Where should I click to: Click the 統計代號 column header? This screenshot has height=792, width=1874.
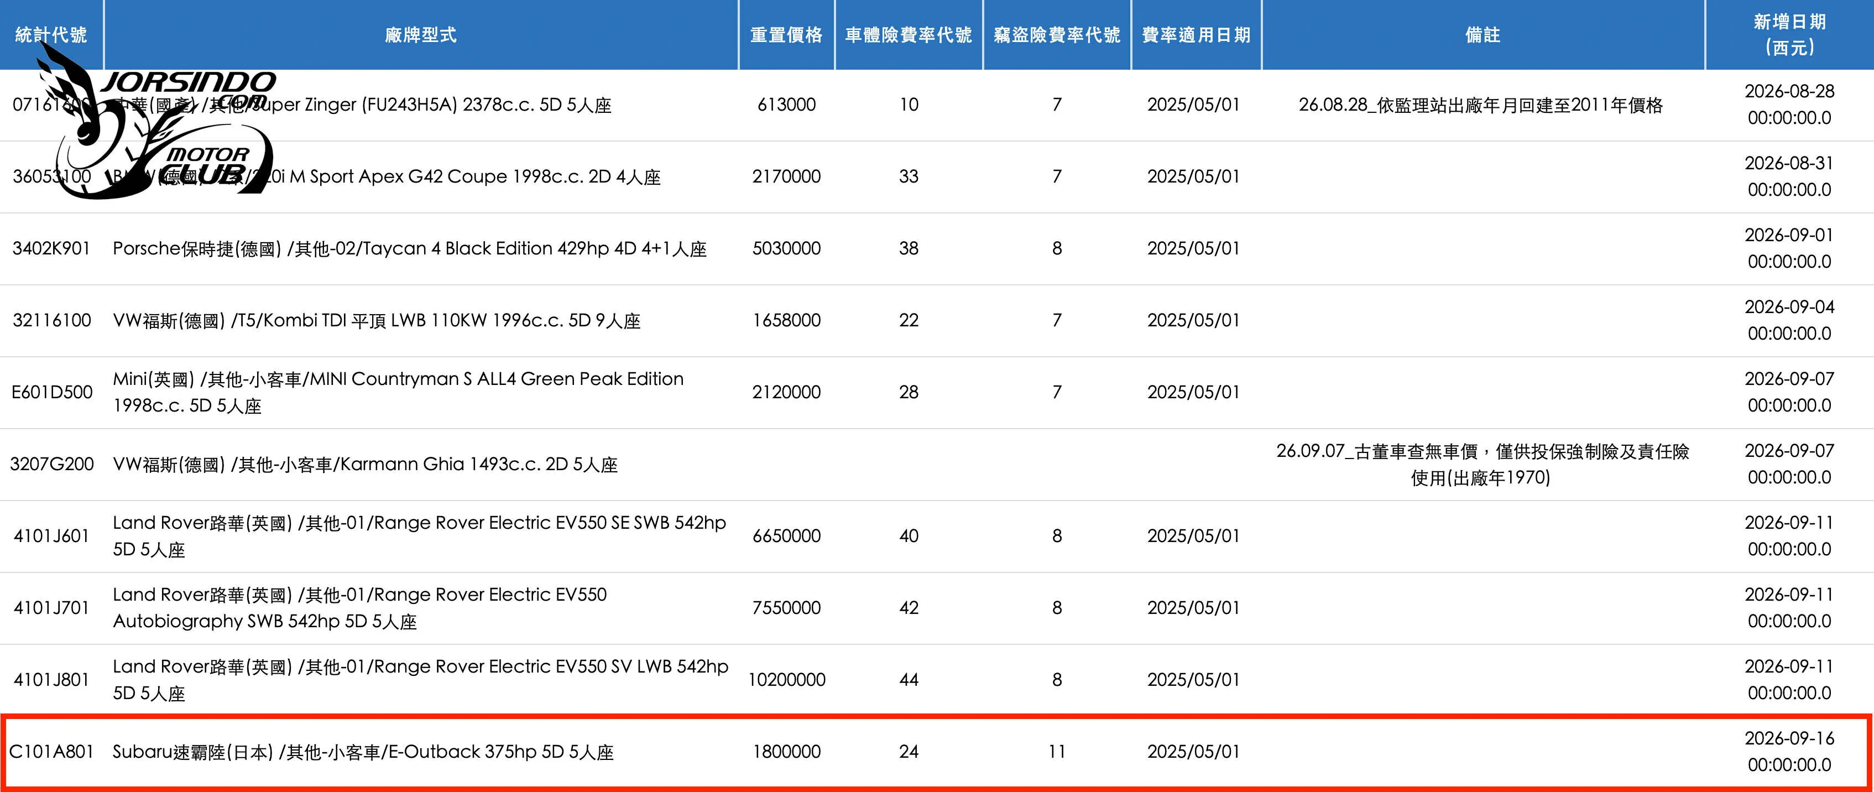pyautogui.click(x=51, y=35)
